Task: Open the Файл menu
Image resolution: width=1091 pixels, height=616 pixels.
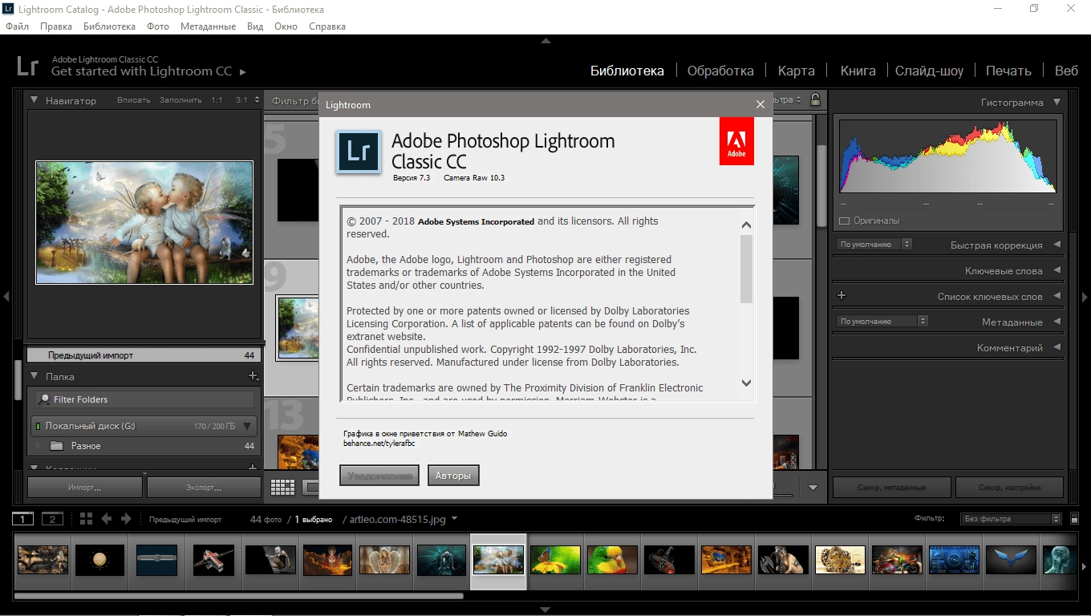Action: pyautogui.click(x=17, y=26)
